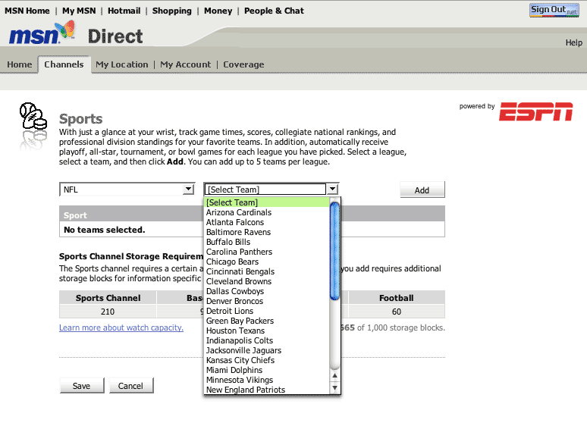Open the Help link

pos(574,42)
